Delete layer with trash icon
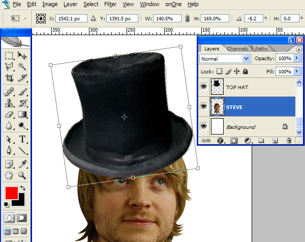Screen dimensions: 305x242 coord(289,141)
